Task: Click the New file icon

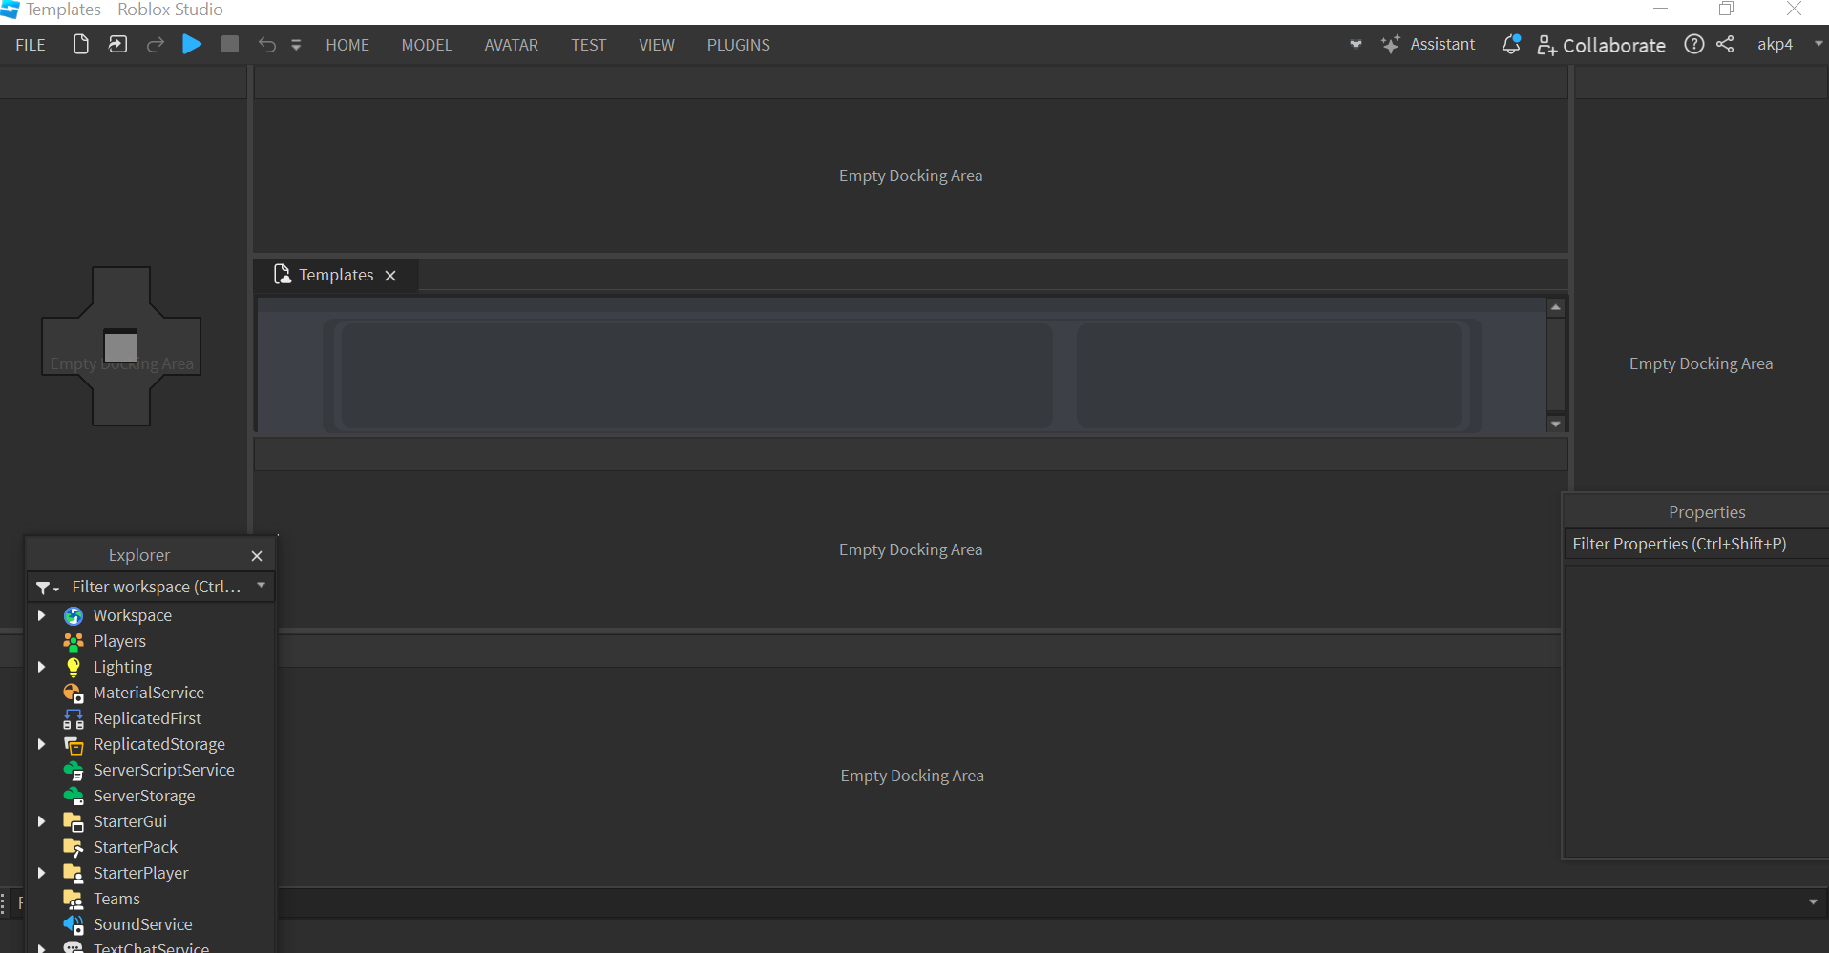Action: [x=81, y=45]
